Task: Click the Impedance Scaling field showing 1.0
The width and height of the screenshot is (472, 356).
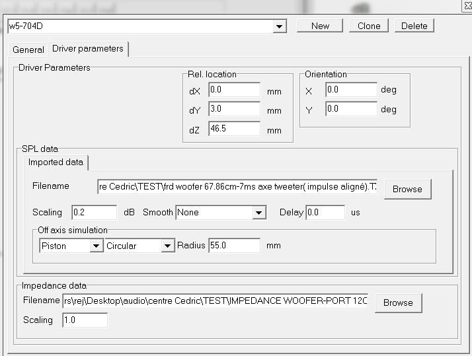Action: pyautogui.click(x=85, y=320)
